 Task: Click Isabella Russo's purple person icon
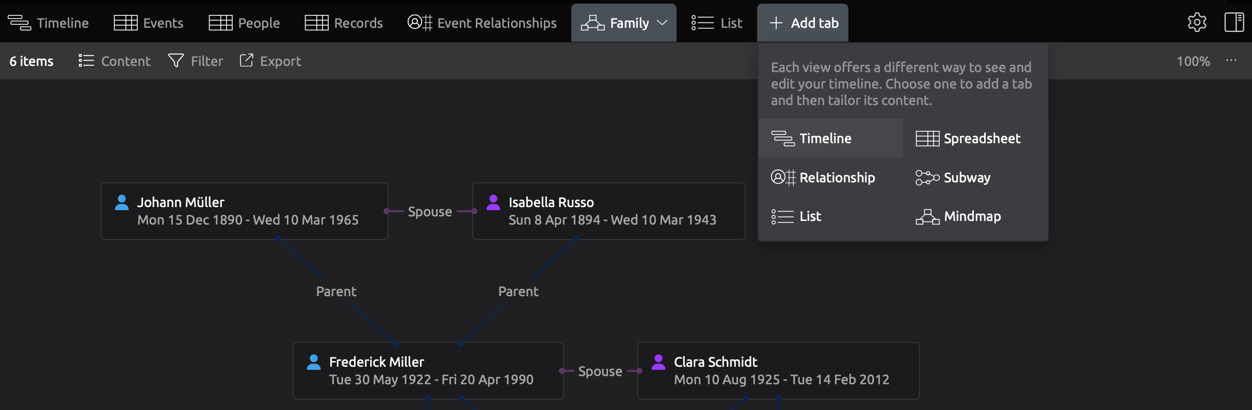(493, 202)
